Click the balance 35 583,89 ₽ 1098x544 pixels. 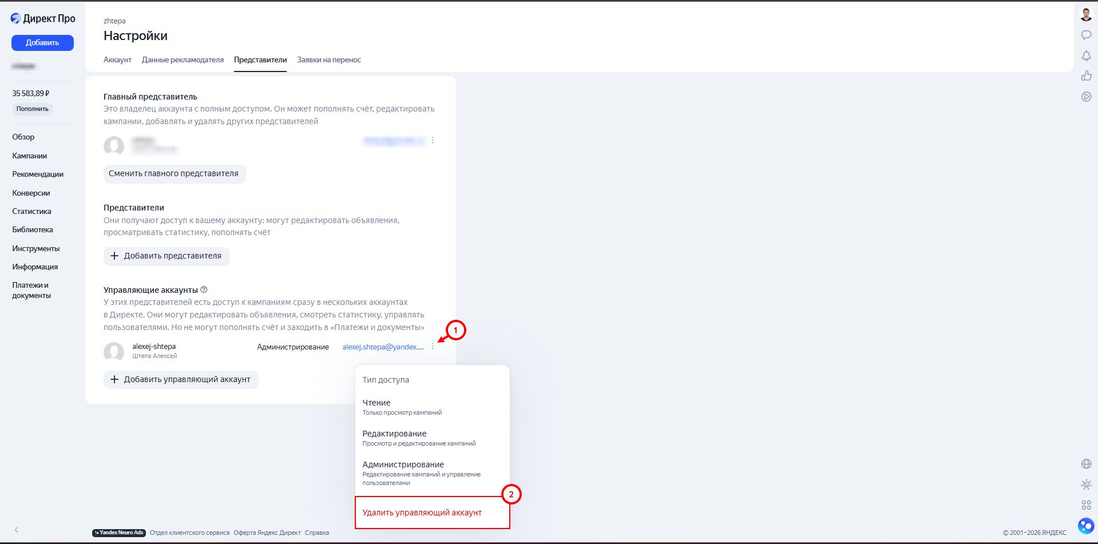[31, 93]
